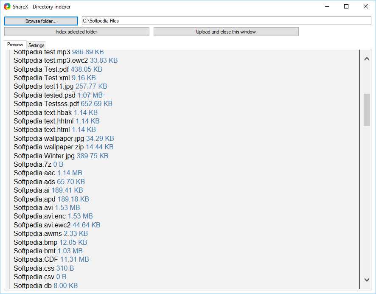The image size is (376, 294).
Task: Click the Softpedia wallpaper.jpg entry
Action: (x=64, y=139)
